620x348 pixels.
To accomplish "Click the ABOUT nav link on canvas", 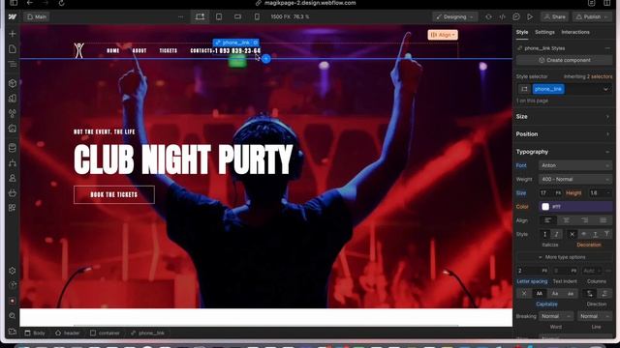I will [x=139, y=50].
